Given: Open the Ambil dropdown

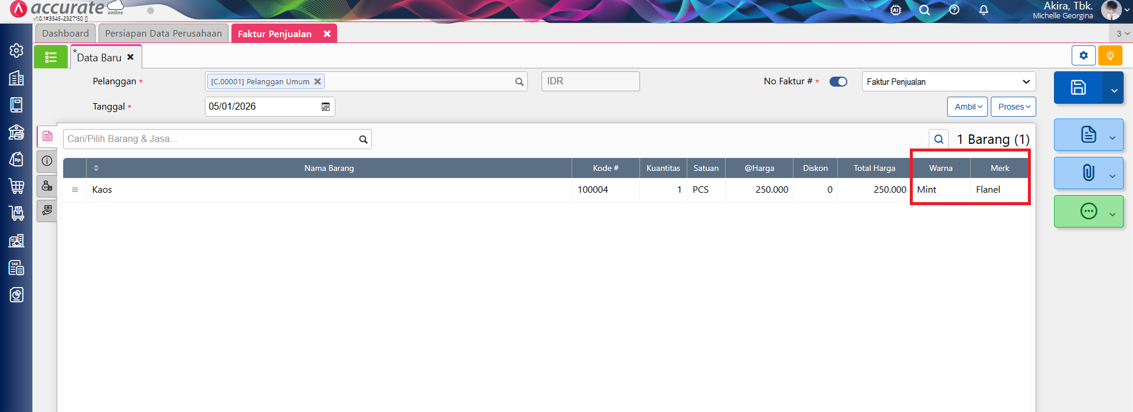Looking at the screenshot, I should 967,107.
